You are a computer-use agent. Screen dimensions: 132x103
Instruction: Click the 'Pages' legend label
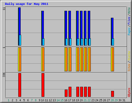tap(129, 31)
